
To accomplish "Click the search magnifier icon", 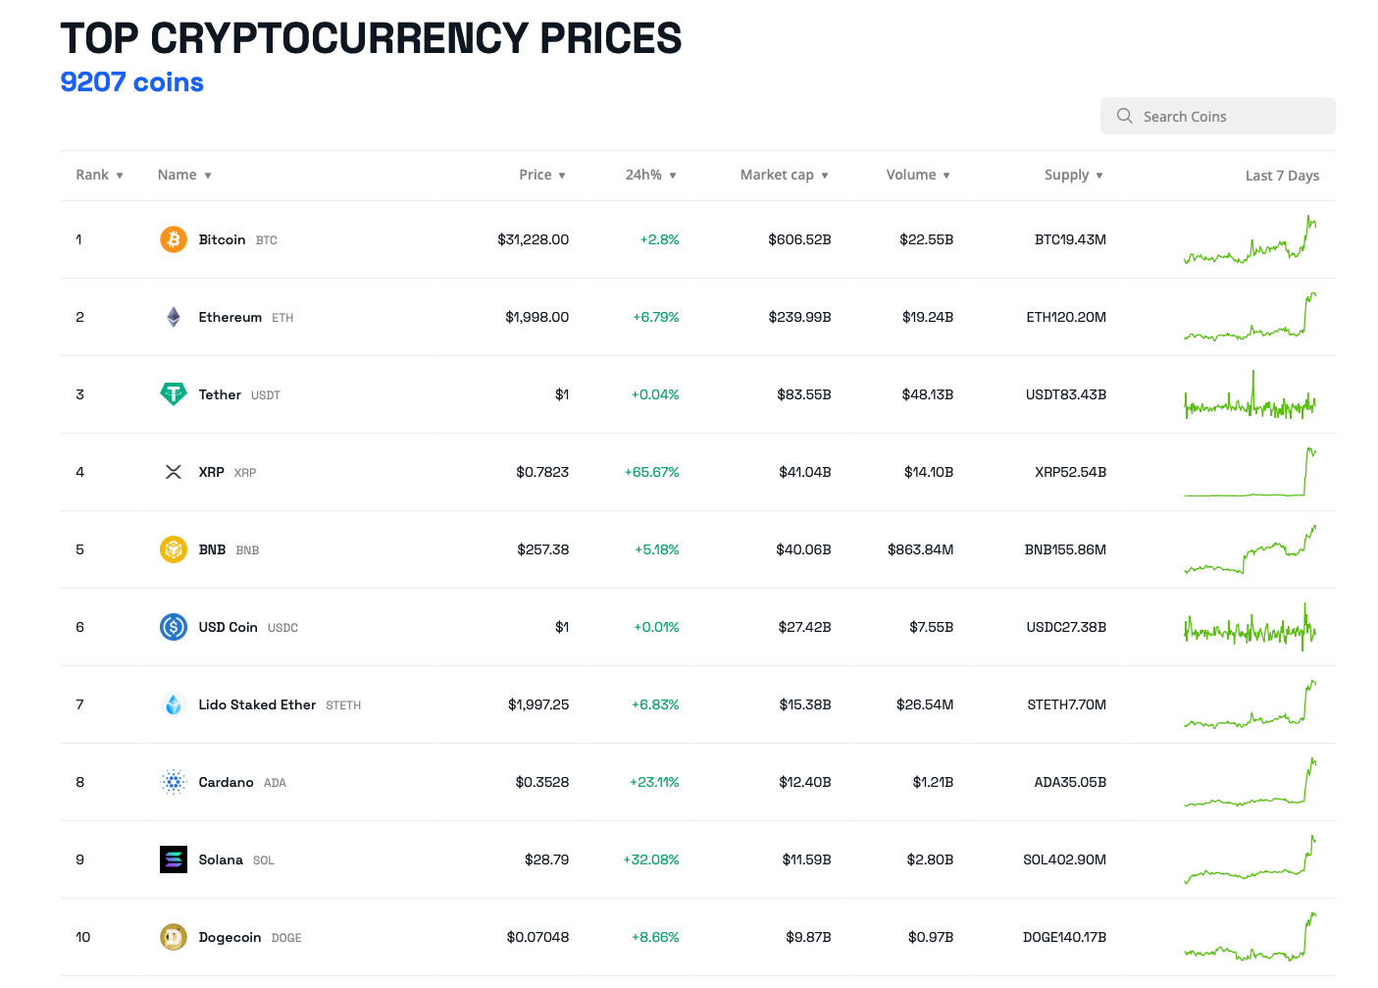I will click(x=1125, y=116).
